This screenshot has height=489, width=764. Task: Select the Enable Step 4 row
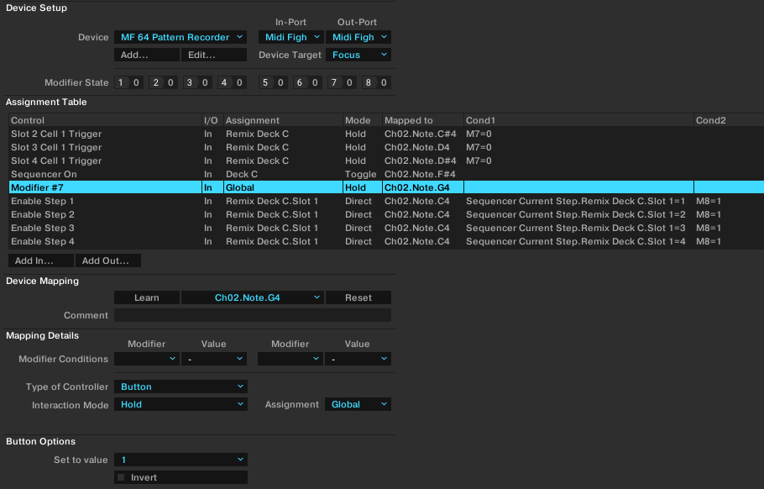pyautogui.click(x=386, y=241)
